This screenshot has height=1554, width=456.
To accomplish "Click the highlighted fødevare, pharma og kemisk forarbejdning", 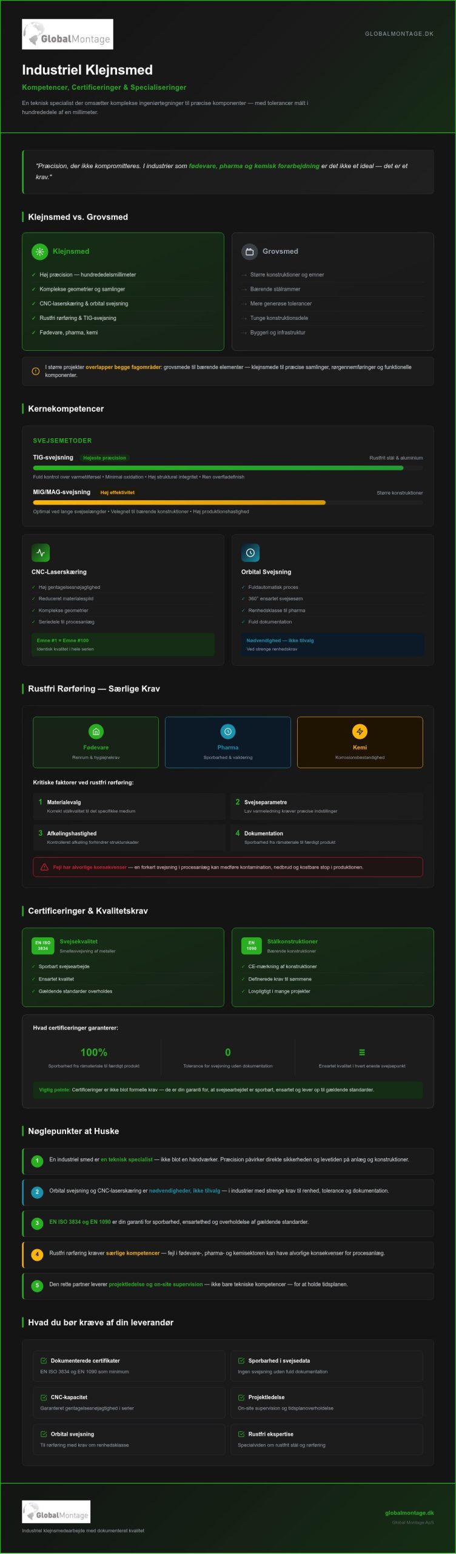I will point(254,166).
